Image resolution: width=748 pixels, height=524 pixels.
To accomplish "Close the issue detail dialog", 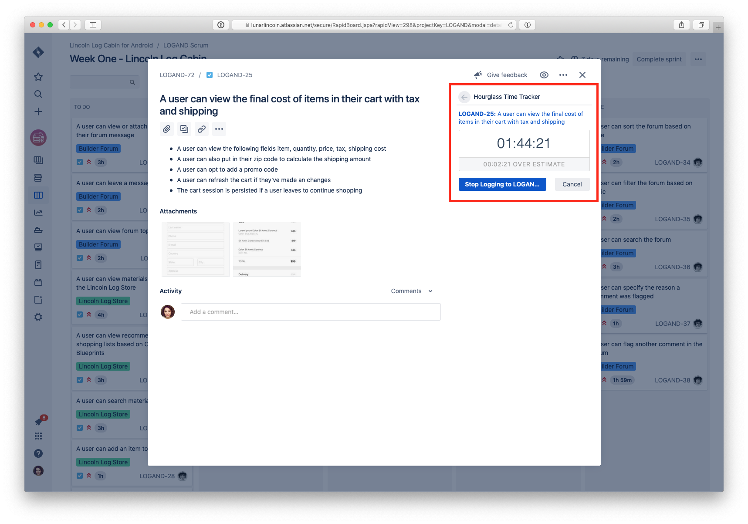I will pyautogui.click(x=582, y=75).
